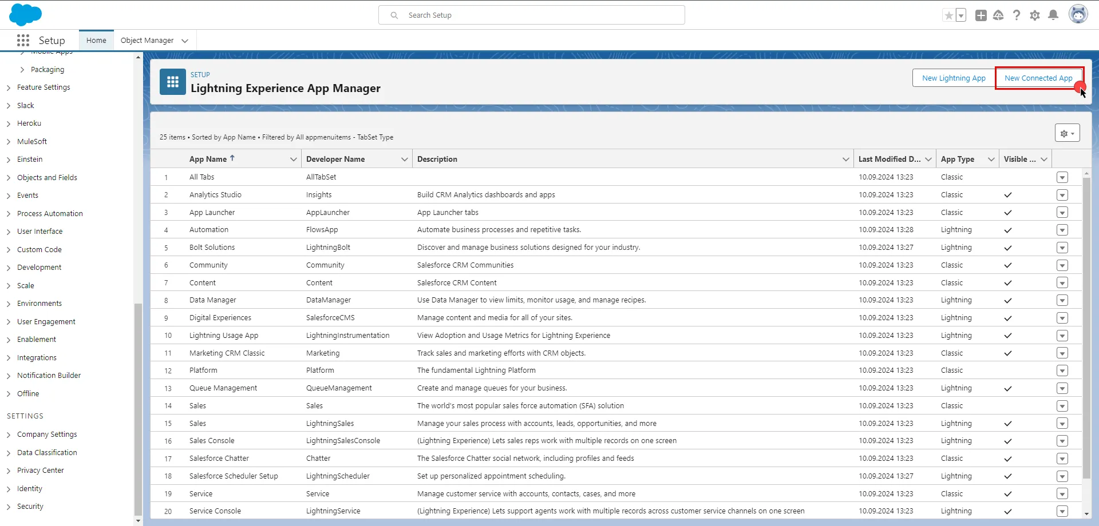Image resolution: width=1099 pixels, height=526 pixels.
Task: Sort by the App Type column header
Action: click(958, 160)
